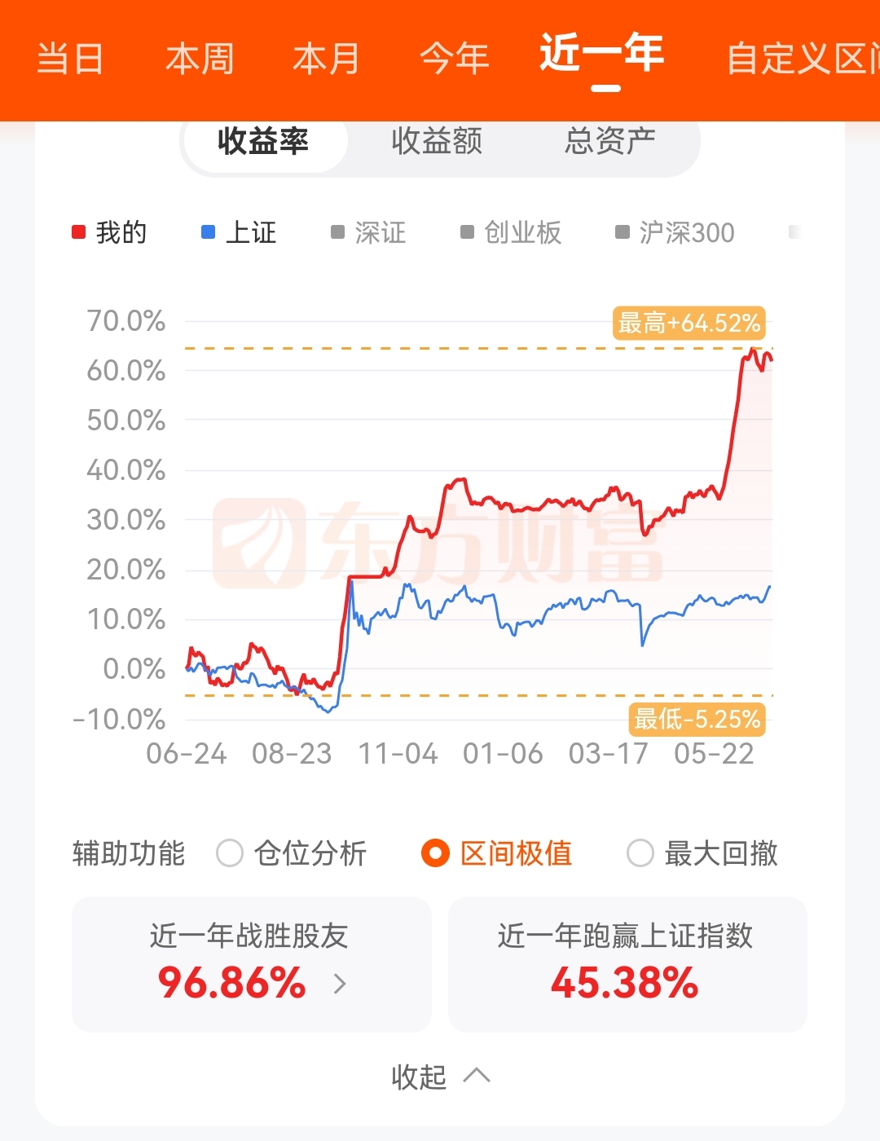The image size is (880, 1141).
Task: Toggle the blue 上证 legend marker
Action: [239, 233]
